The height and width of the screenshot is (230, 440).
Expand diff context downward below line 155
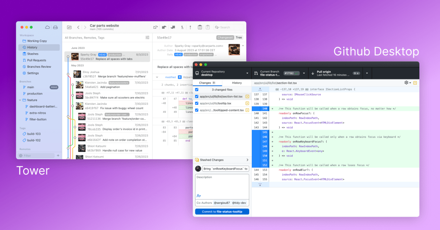260,185
